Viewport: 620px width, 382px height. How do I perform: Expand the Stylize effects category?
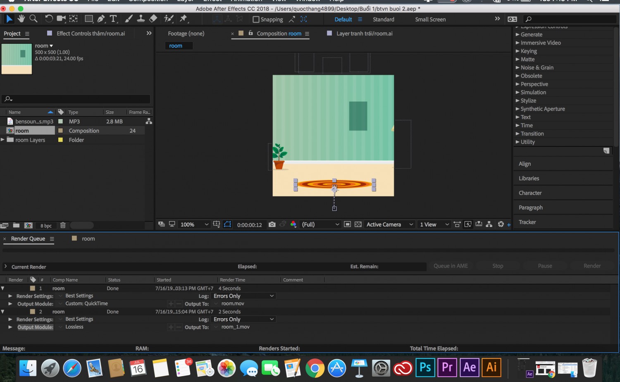coord(517,100)
